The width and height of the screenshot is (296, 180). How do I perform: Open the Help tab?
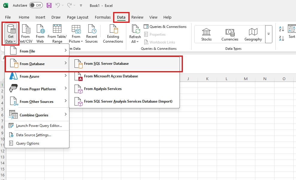pyautogui.click(x=167, y=17)
